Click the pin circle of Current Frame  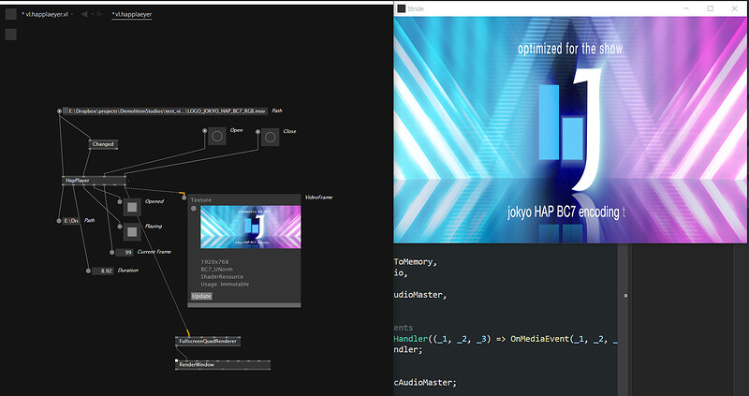pos(111,252)
